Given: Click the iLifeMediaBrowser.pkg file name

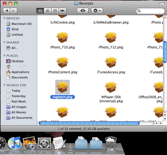Looking at the screenshot, I should coord(111,22).
